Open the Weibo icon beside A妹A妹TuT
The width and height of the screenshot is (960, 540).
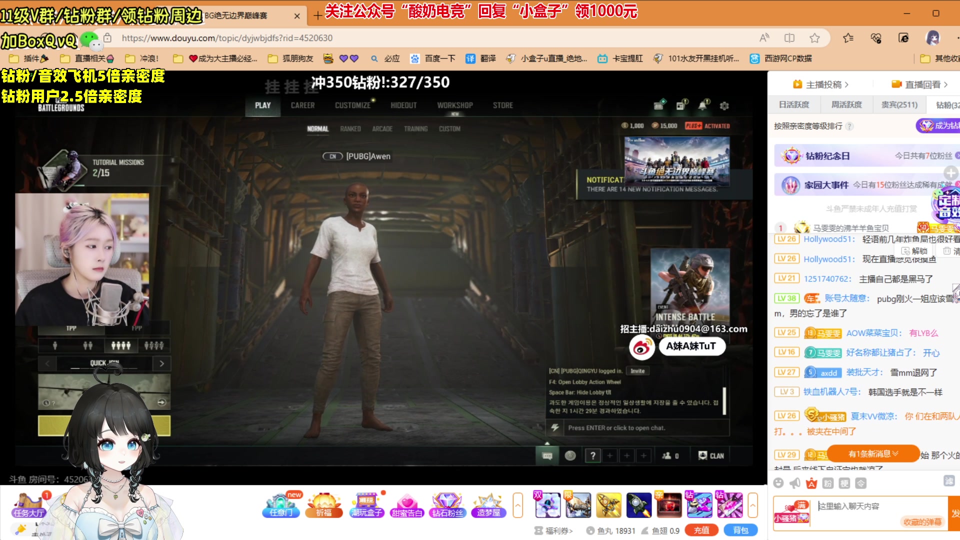642,346
